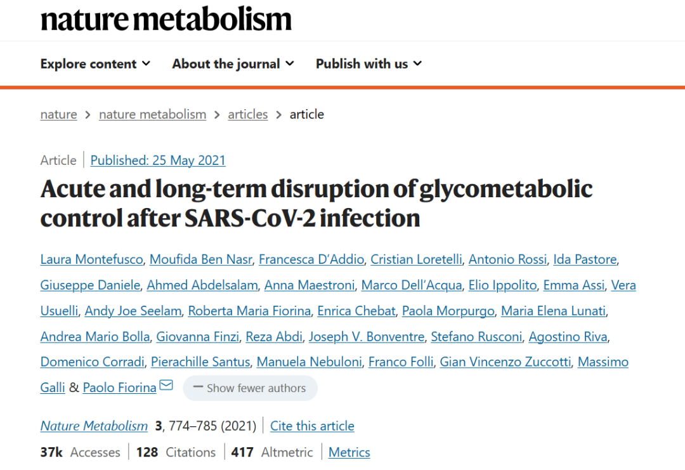Image resolution: width=685 pixels, height=470 pixels.
Task: Open Cite this article link
Action: pos(312,426)
